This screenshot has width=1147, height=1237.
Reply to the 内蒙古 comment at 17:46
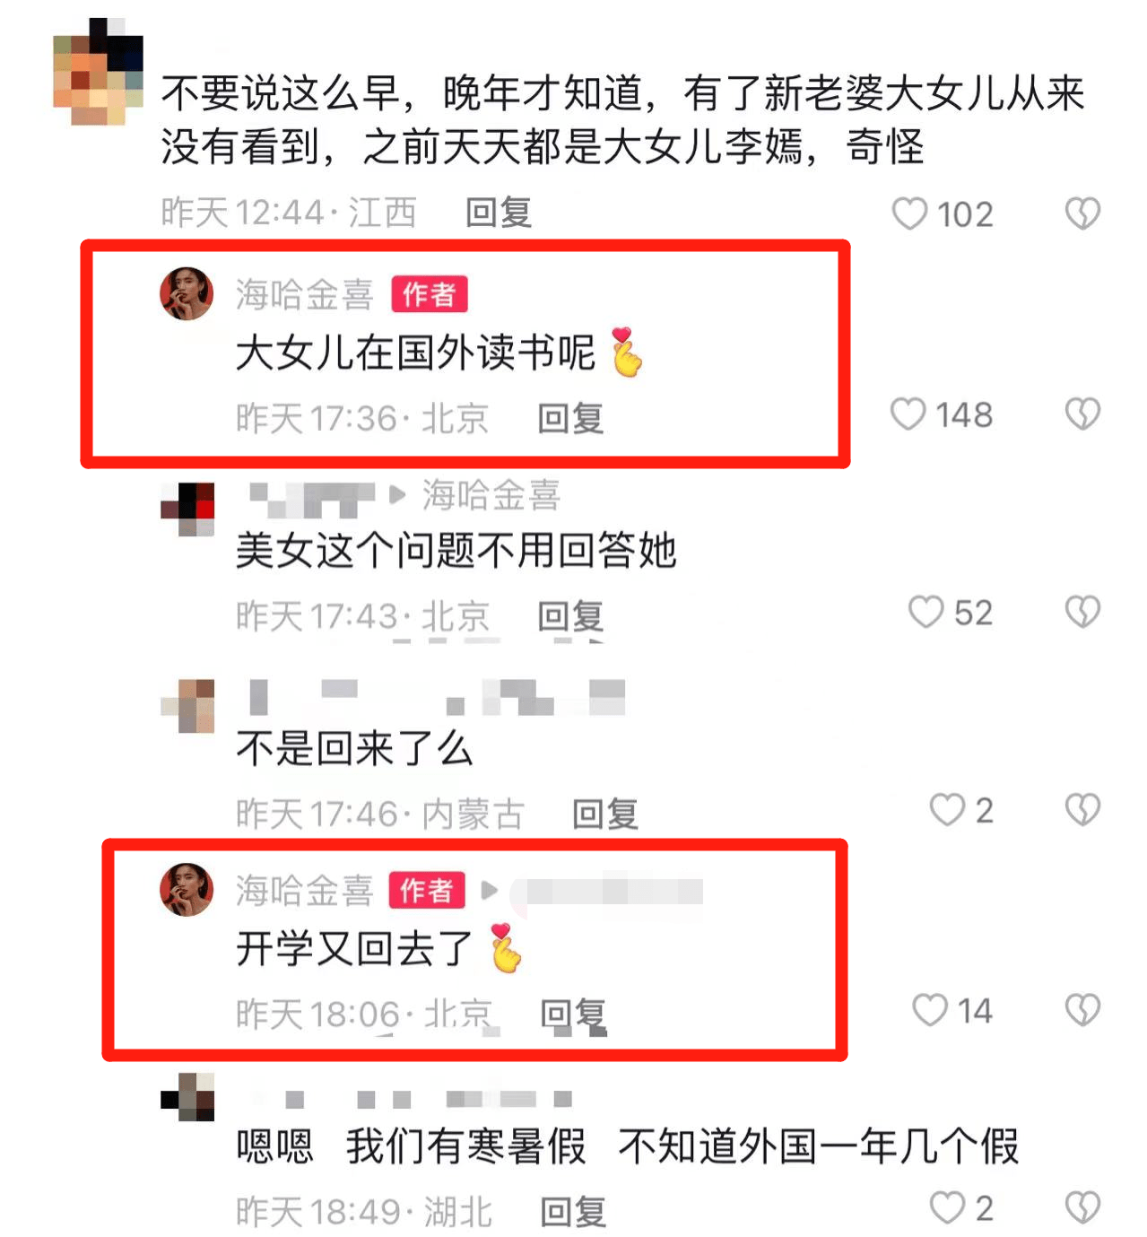pos(605,815)
